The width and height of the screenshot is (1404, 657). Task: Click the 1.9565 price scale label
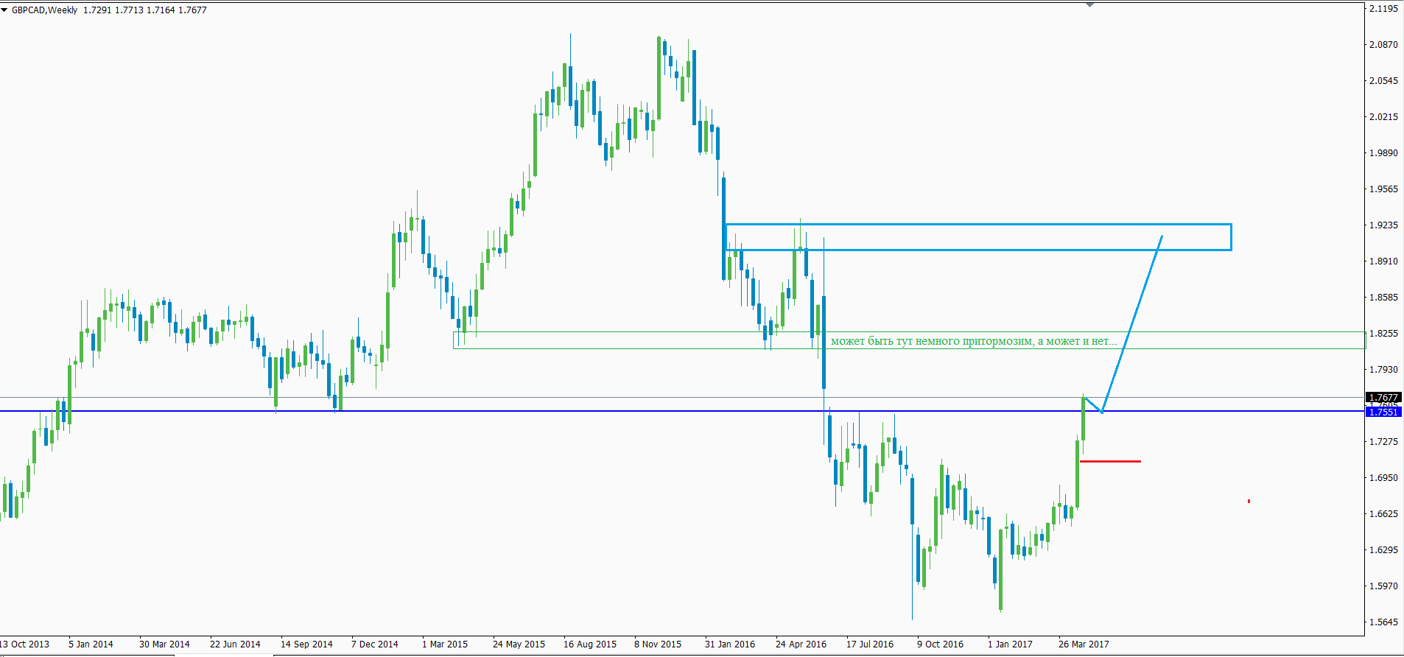1383,189
